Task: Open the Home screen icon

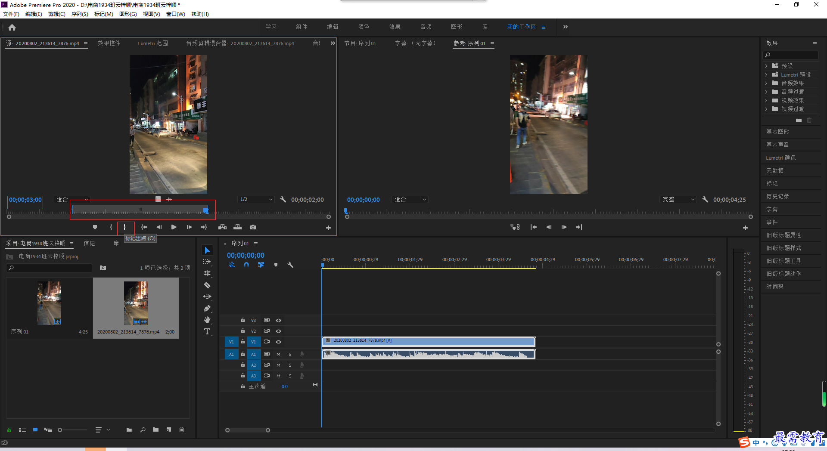Action: click(12, 27)
